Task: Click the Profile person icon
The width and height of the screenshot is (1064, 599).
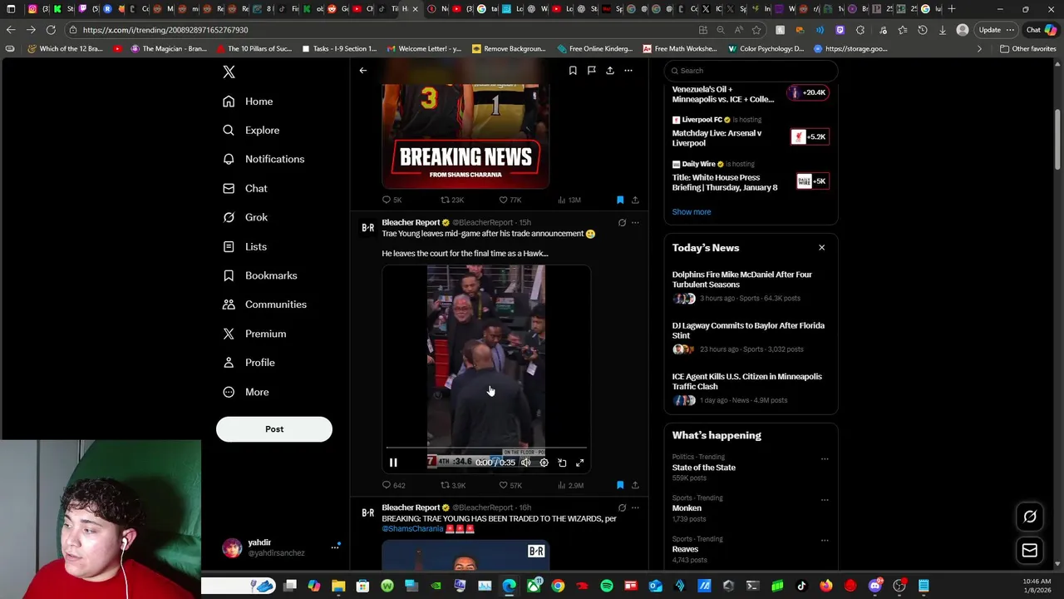Action: click(229, 363)
